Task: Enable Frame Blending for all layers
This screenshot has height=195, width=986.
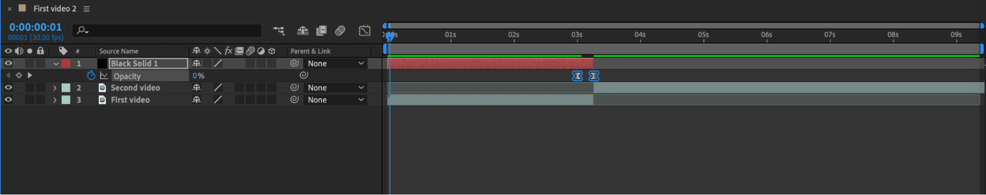Action: pos(321,31)
